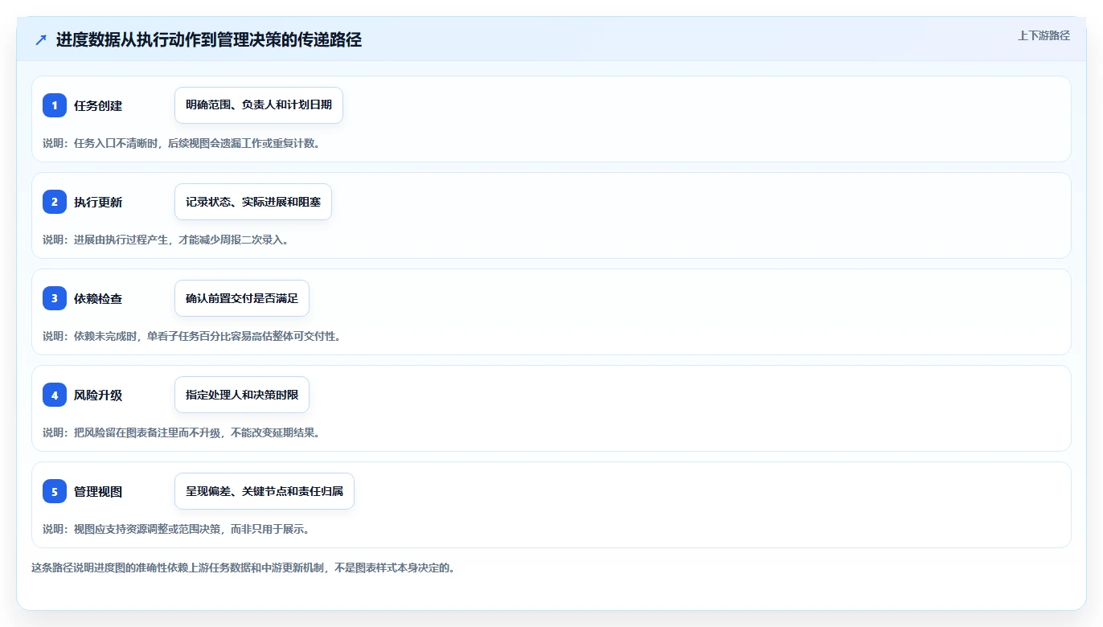Click the note about 视图应支持资源调整
This screenshot has height=627, width=1103.
(176, 529)
